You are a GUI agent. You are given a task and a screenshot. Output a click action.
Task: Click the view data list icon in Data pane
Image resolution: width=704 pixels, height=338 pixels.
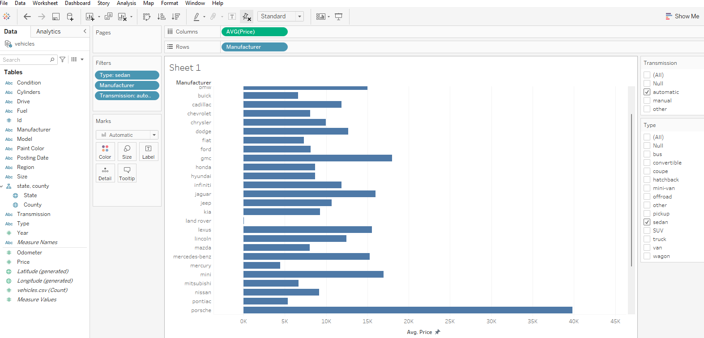coord(74,59)
